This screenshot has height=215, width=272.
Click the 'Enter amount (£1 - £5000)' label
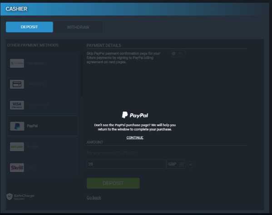click(x=112, y=153)
